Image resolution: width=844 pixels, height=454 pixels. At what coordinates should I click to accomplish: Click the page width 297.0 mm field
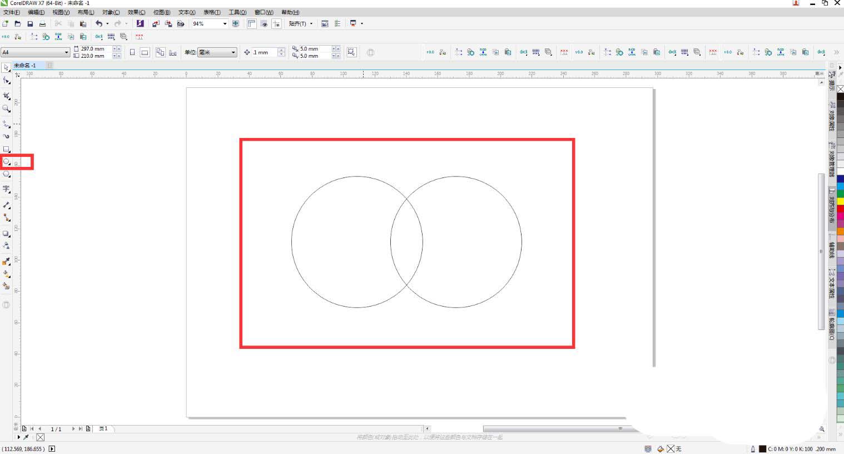point(95,49)
